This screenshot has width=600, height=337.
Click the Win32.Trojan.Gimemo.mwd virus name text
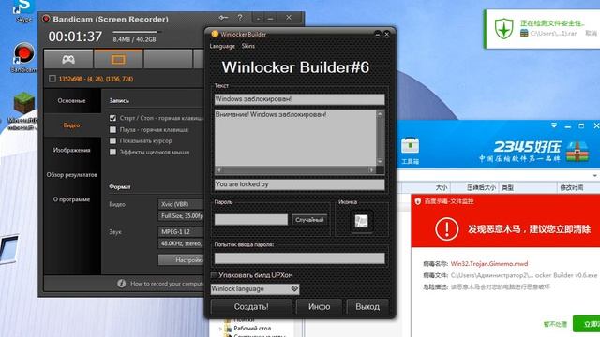pyautogui.click(x=489, y=264)
